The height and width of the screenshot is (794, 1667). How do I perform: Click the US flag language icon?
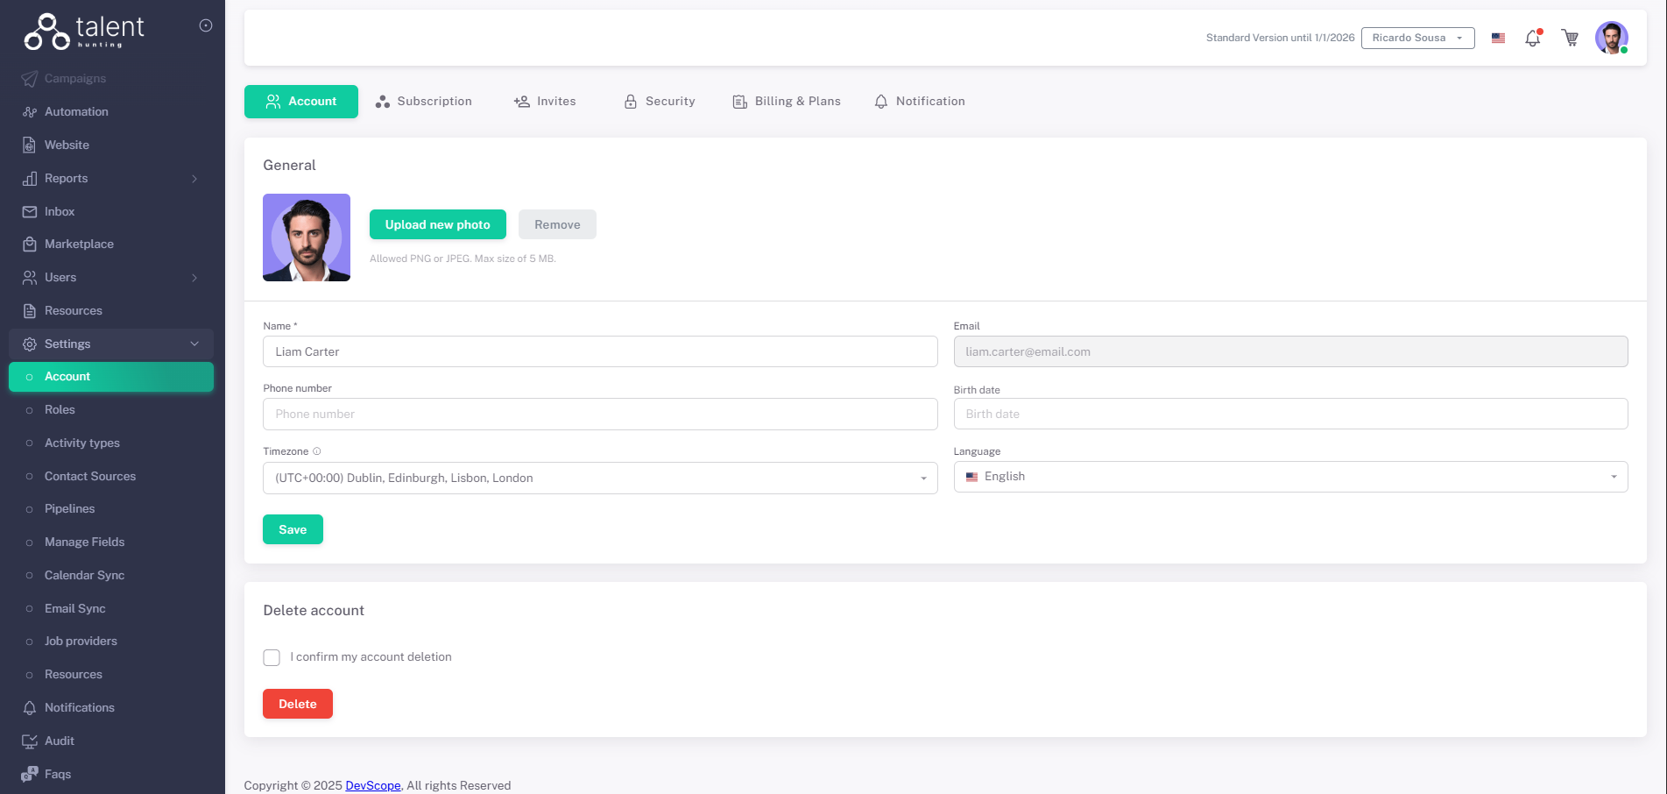coord(1498,39)
